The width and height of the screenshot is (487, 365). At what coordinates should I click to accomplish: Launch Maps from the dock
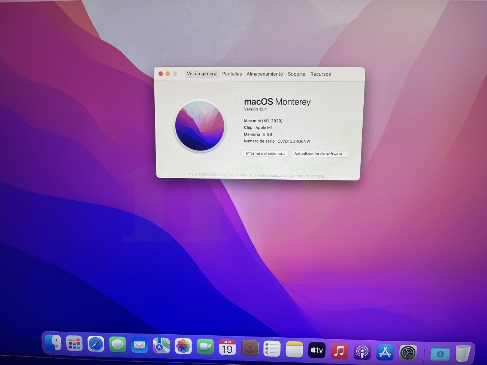(161, 346)
